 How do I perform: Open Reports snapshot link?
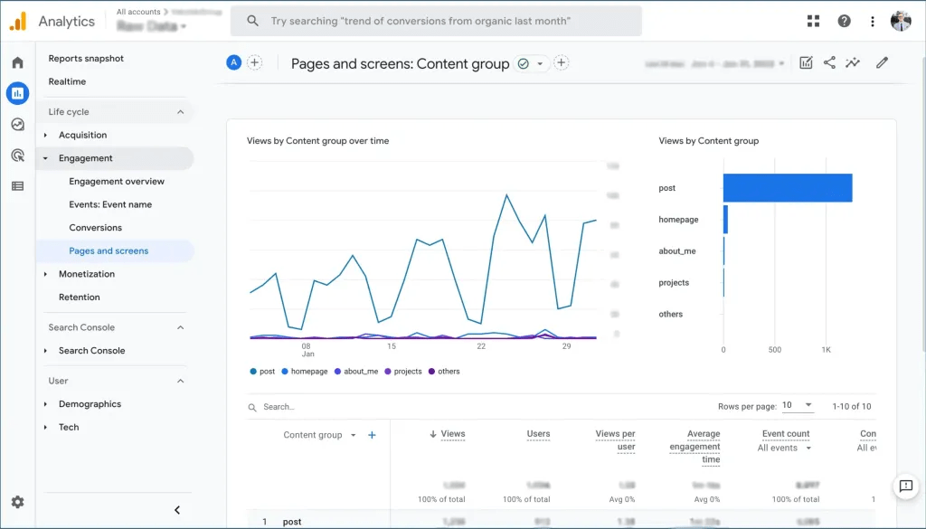pyautogui.click(x=86, y=59)
